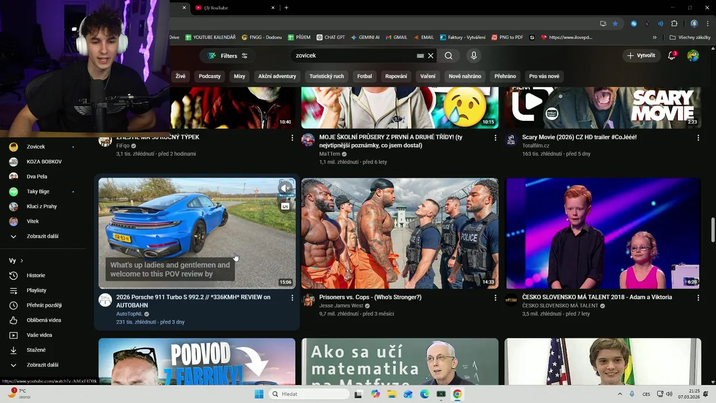The width and height of the screenshot is (716, 403).
Task: Select the Mixy filter chip
Action: point(239,76)
